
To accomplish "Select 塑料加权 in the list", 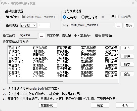I will 87,65.
